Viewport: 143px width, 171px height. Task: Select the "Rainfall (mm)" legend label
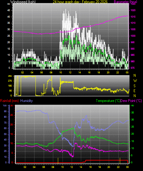(9, 101)
